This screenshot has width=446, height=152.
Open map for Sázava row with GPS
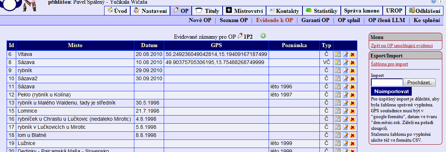point(338,62)
